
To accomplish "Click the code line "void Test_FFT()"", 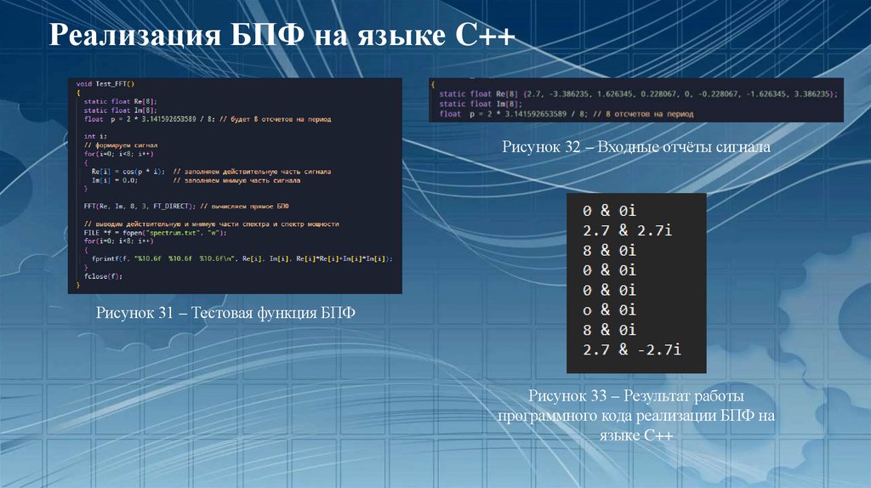I will coord(105,84).
